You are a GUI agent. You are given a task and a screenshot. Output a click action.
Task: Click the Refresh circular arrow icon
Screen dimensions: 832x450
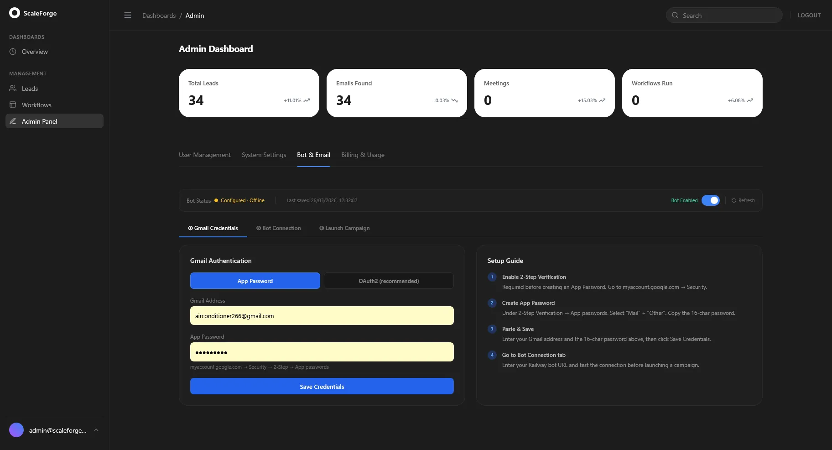click(x=734, y=200)
